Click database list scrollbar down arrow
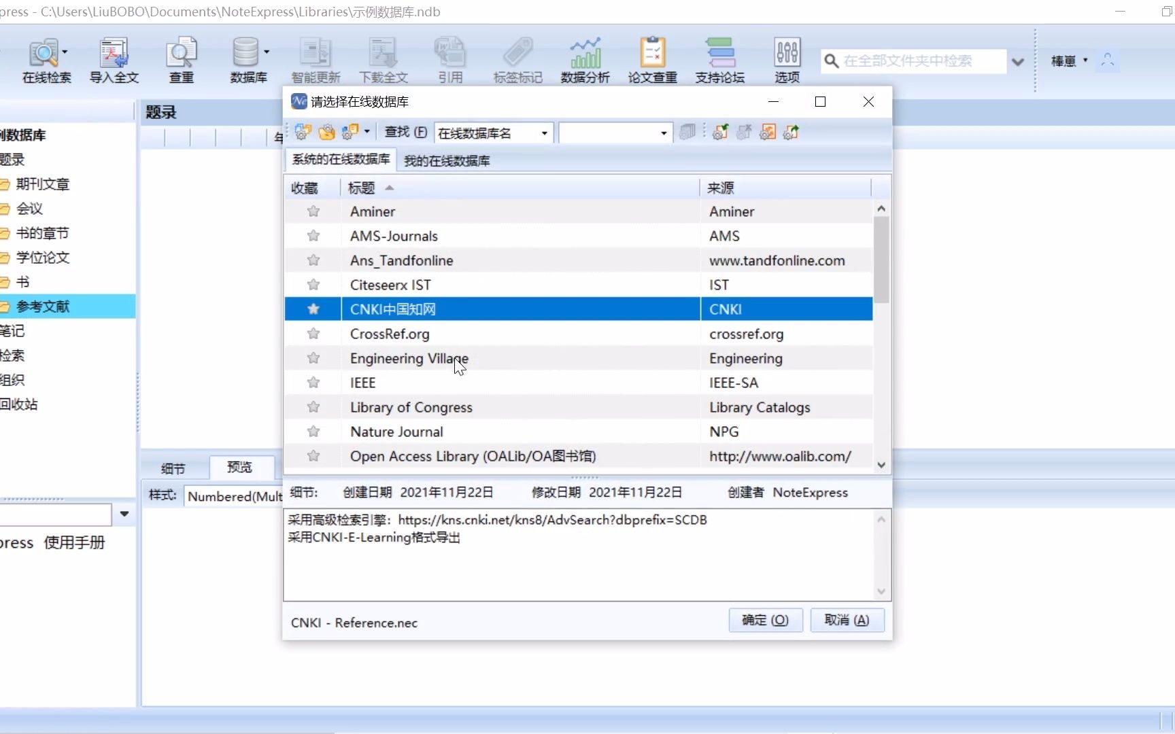 coord(881,465)
